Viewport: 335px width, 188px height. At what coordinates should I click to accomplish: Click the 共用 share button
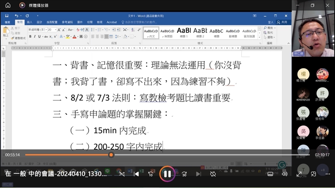point(283,22)
